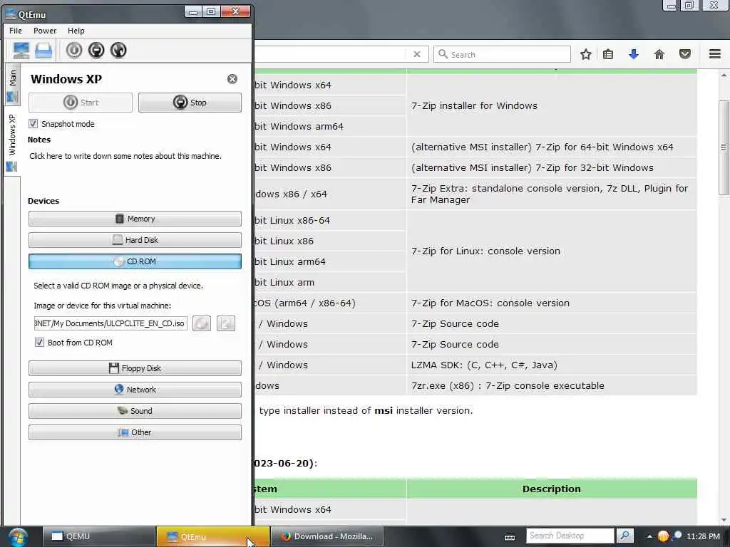The height and width of the screenshot is (547, 730).
Task: Bookmark this page with star icon
Action: point(586,54)
